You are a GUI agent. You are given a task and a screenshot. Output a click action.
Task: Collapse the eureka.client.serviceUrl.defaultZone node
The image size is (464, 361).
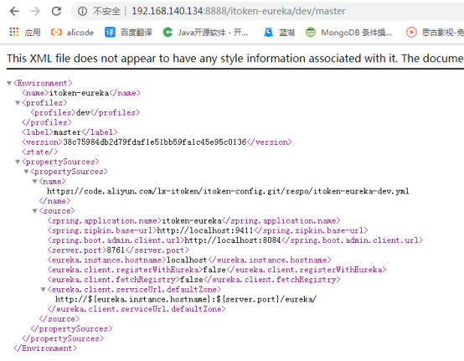click(44, 290)
